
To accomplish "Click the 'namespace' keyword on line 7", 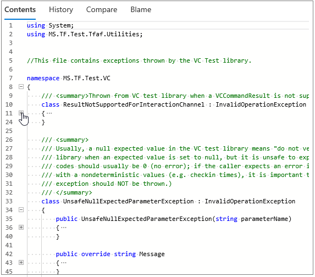I will (x=43, y=79).
